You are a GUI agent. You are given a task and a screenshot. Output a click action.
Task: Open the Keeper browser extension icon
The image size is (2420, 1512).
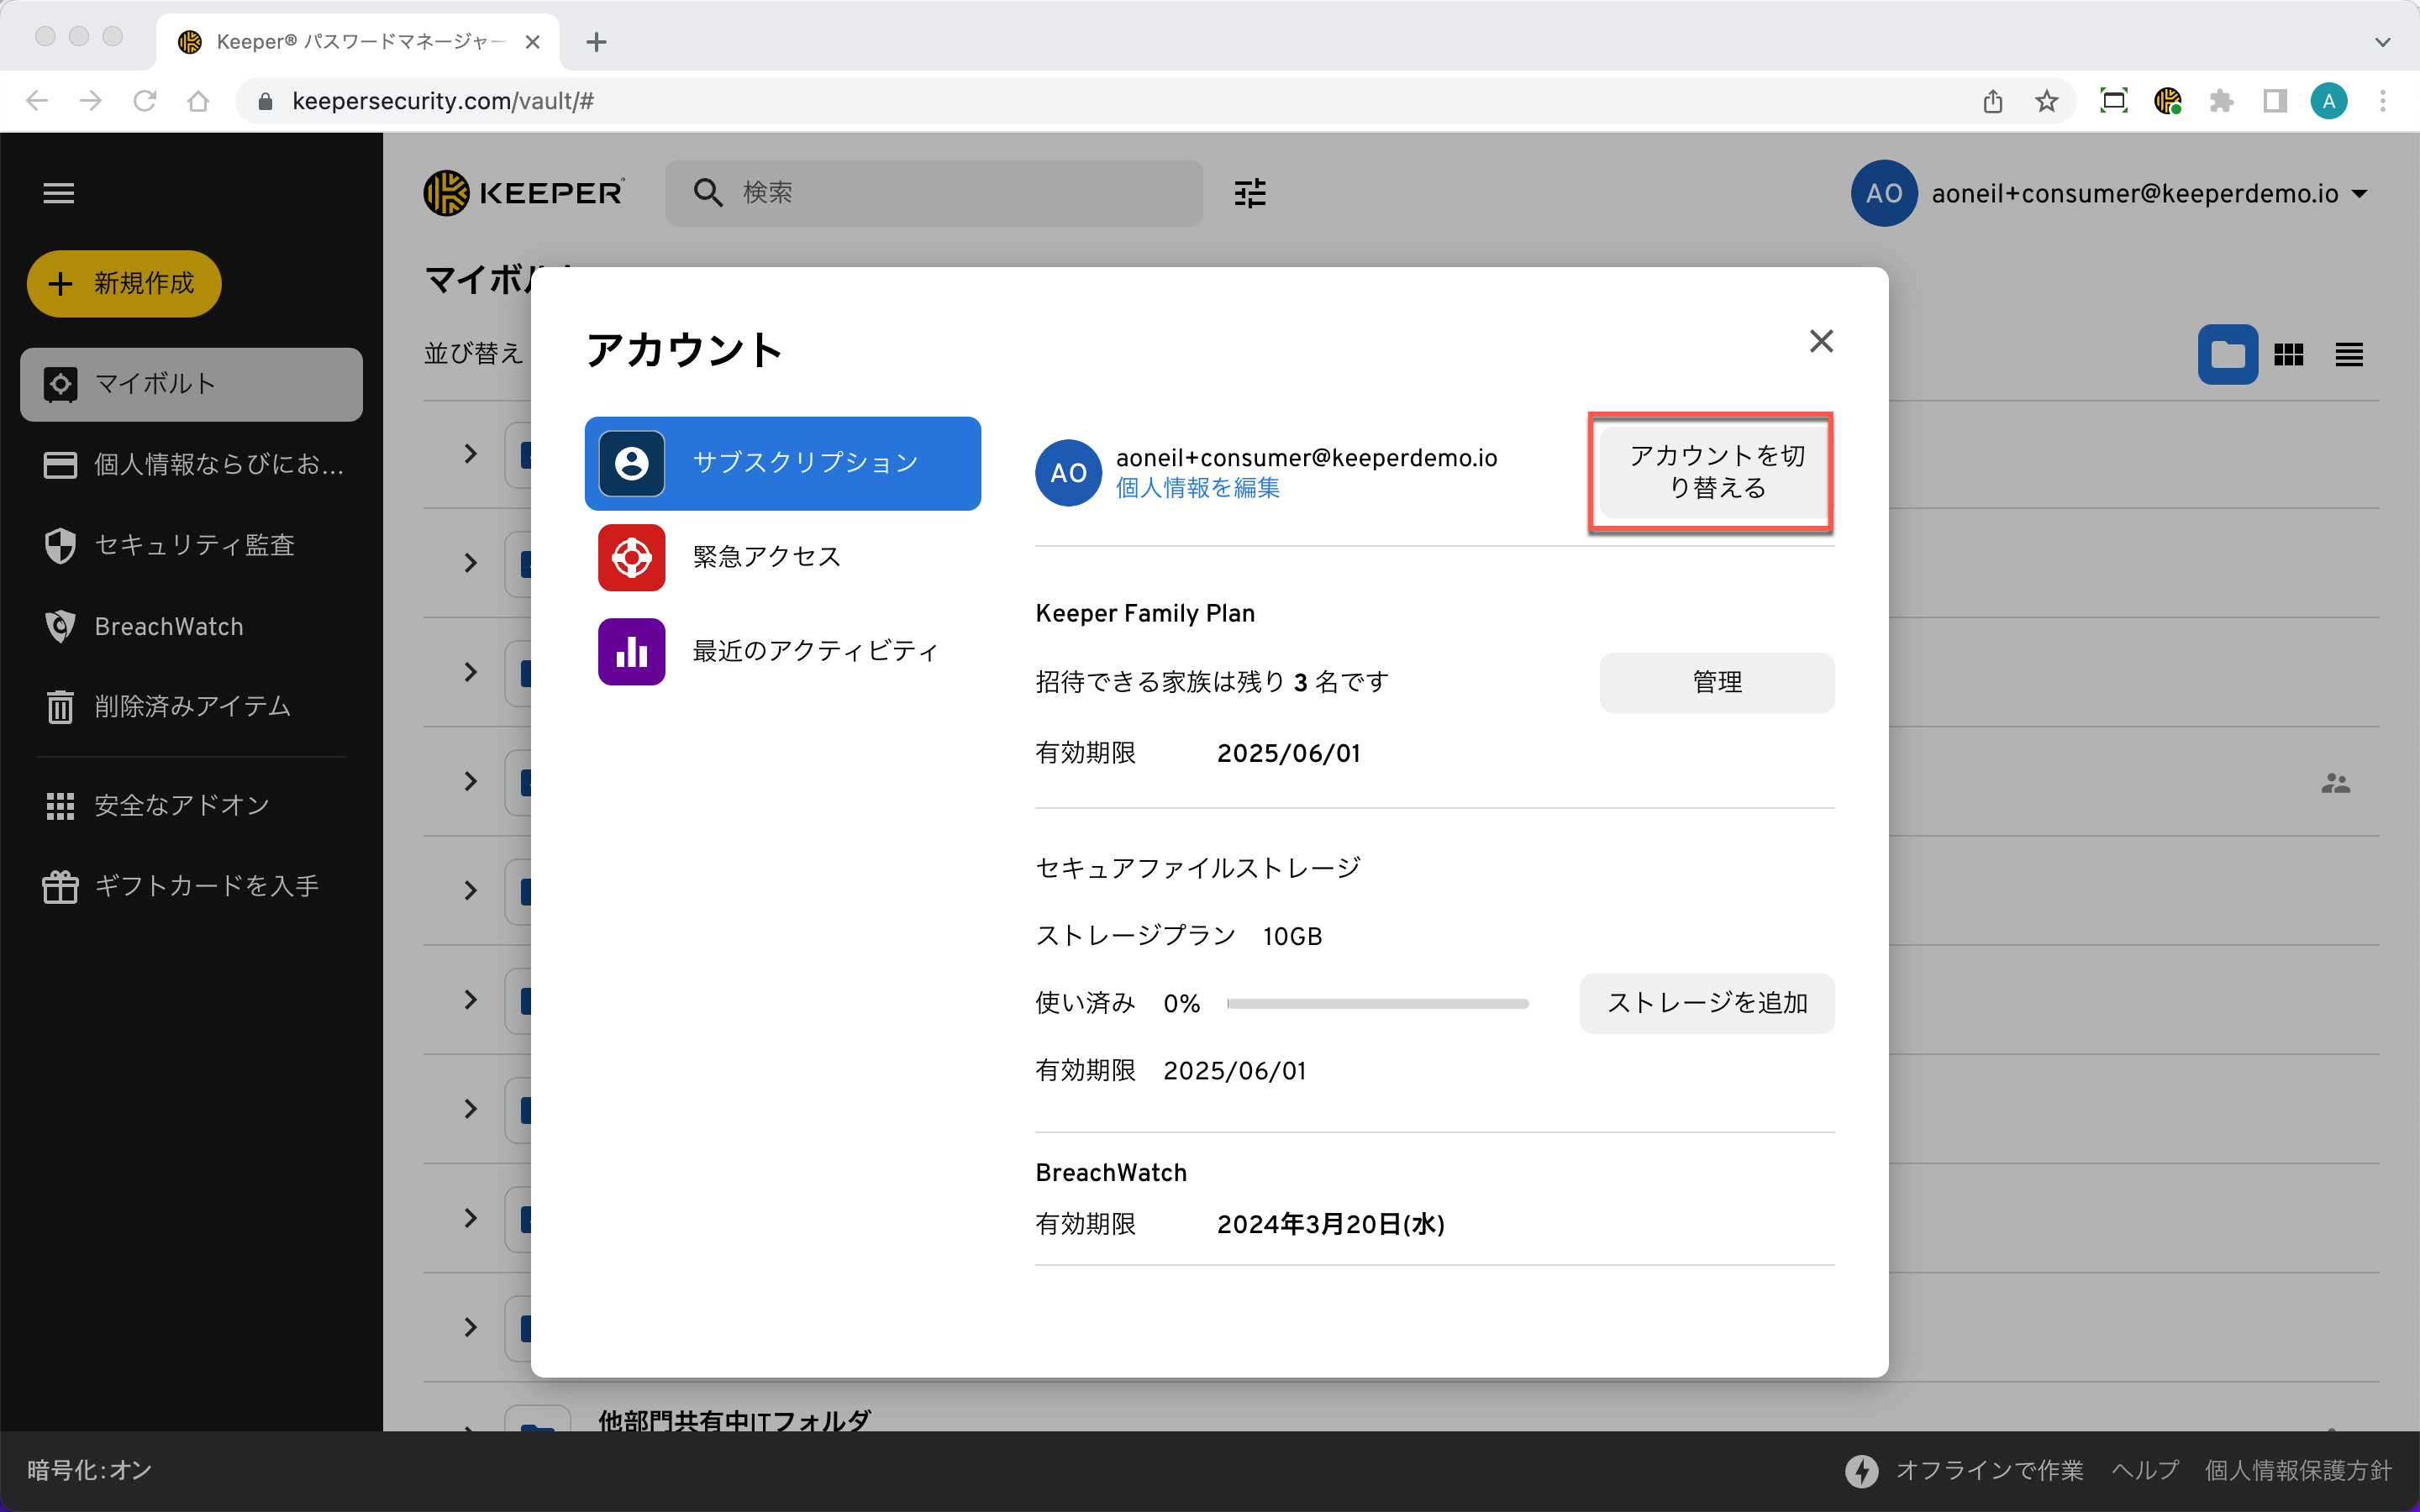coord(2167,101)
